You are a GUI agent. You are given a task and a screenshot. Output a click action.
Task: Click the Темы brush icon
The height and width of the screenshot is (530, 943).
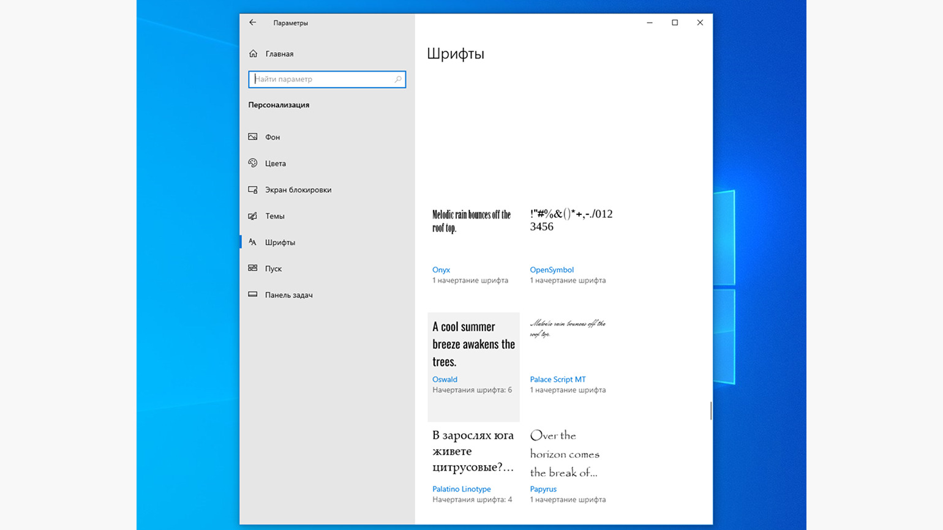tap(253, 216)
